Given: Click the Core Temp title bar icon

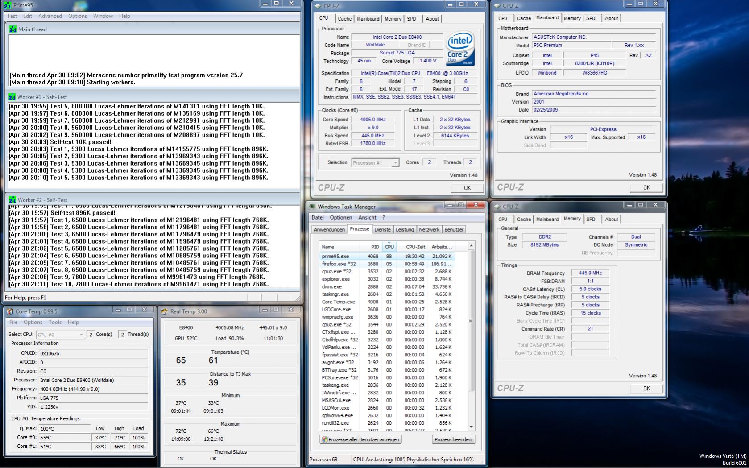Looking at the screenshot, I should [x=10, y=311].
